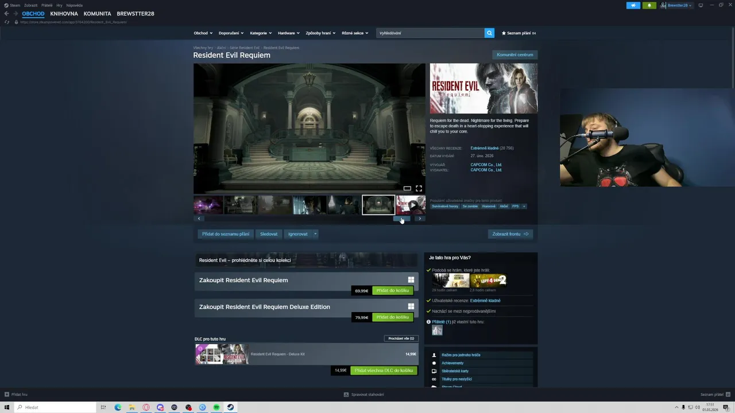Click the Sledovat button

click(x=269, y=234)
